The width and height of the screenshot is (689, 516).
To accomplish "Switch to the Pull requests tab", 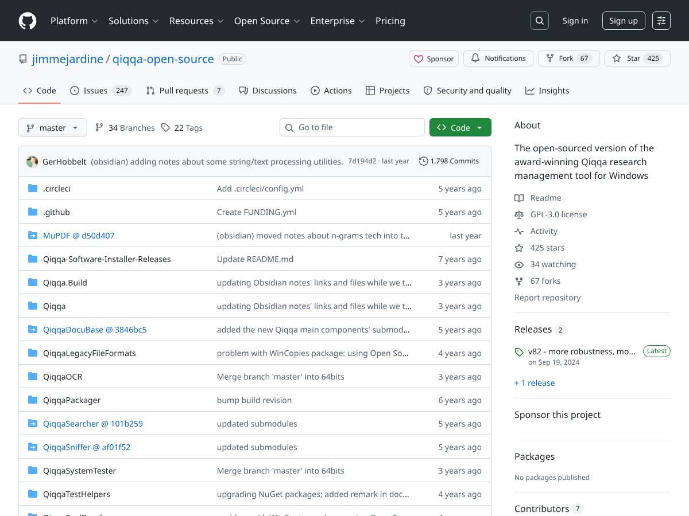I will click(185, 91).
